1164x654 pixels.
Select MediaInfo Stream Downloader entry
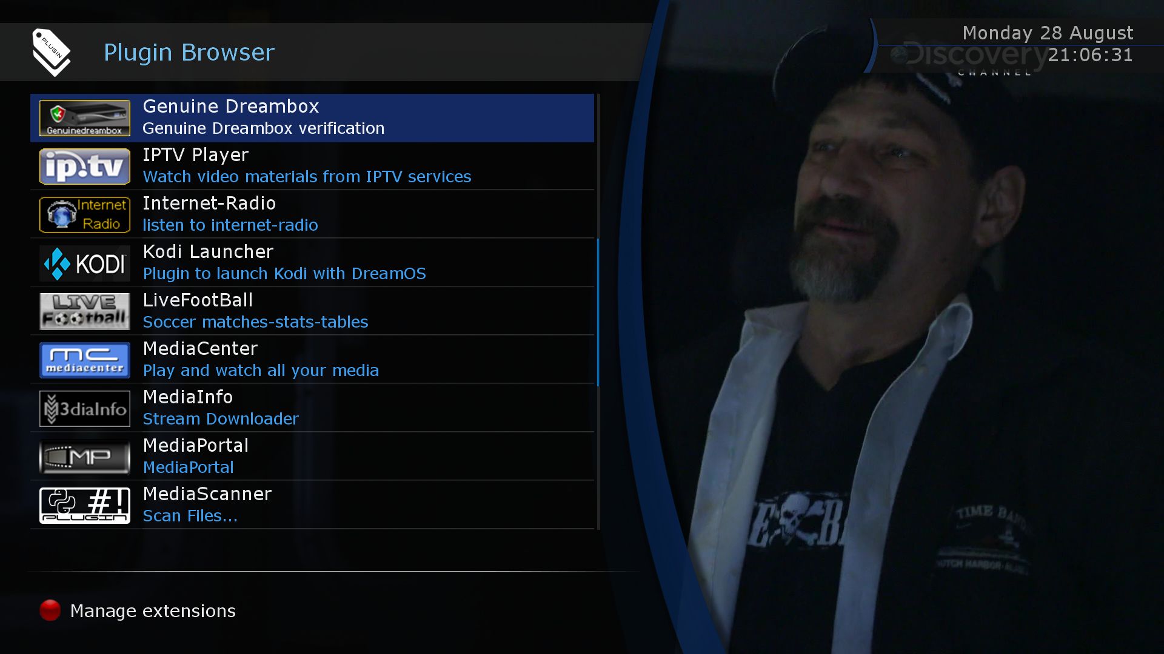tap(312, 409)
